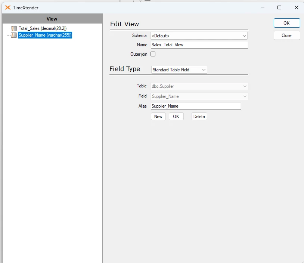Click the Schema label
Viewport: 304px width, 263px height.
[x=139, y=35]
